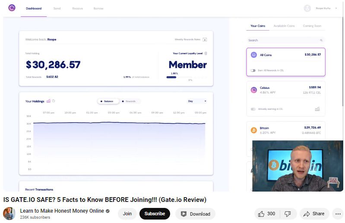This screenshot has height=223, width=345.
Task: Click the $30,286.57 total holding value
Action: click(x=53, y=65)
